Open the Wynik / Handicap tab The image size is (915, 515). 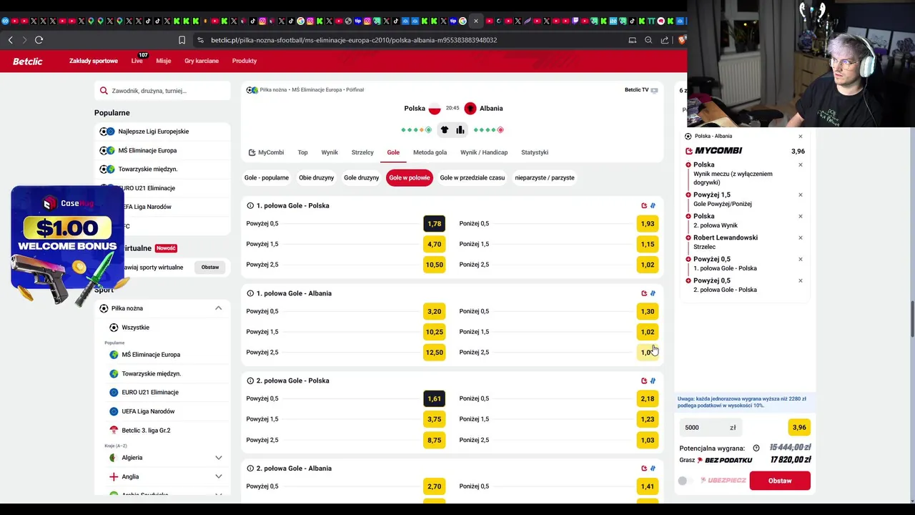[484, 152]
